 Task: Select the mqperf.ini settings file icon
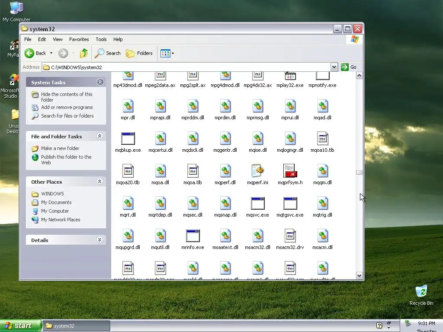click(257, 171)
